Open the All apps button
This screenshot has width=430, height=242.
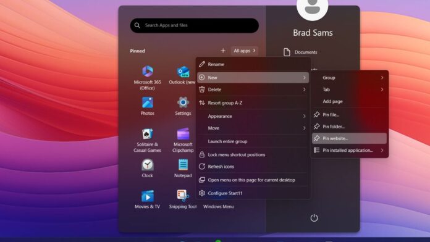pos(244,51)
